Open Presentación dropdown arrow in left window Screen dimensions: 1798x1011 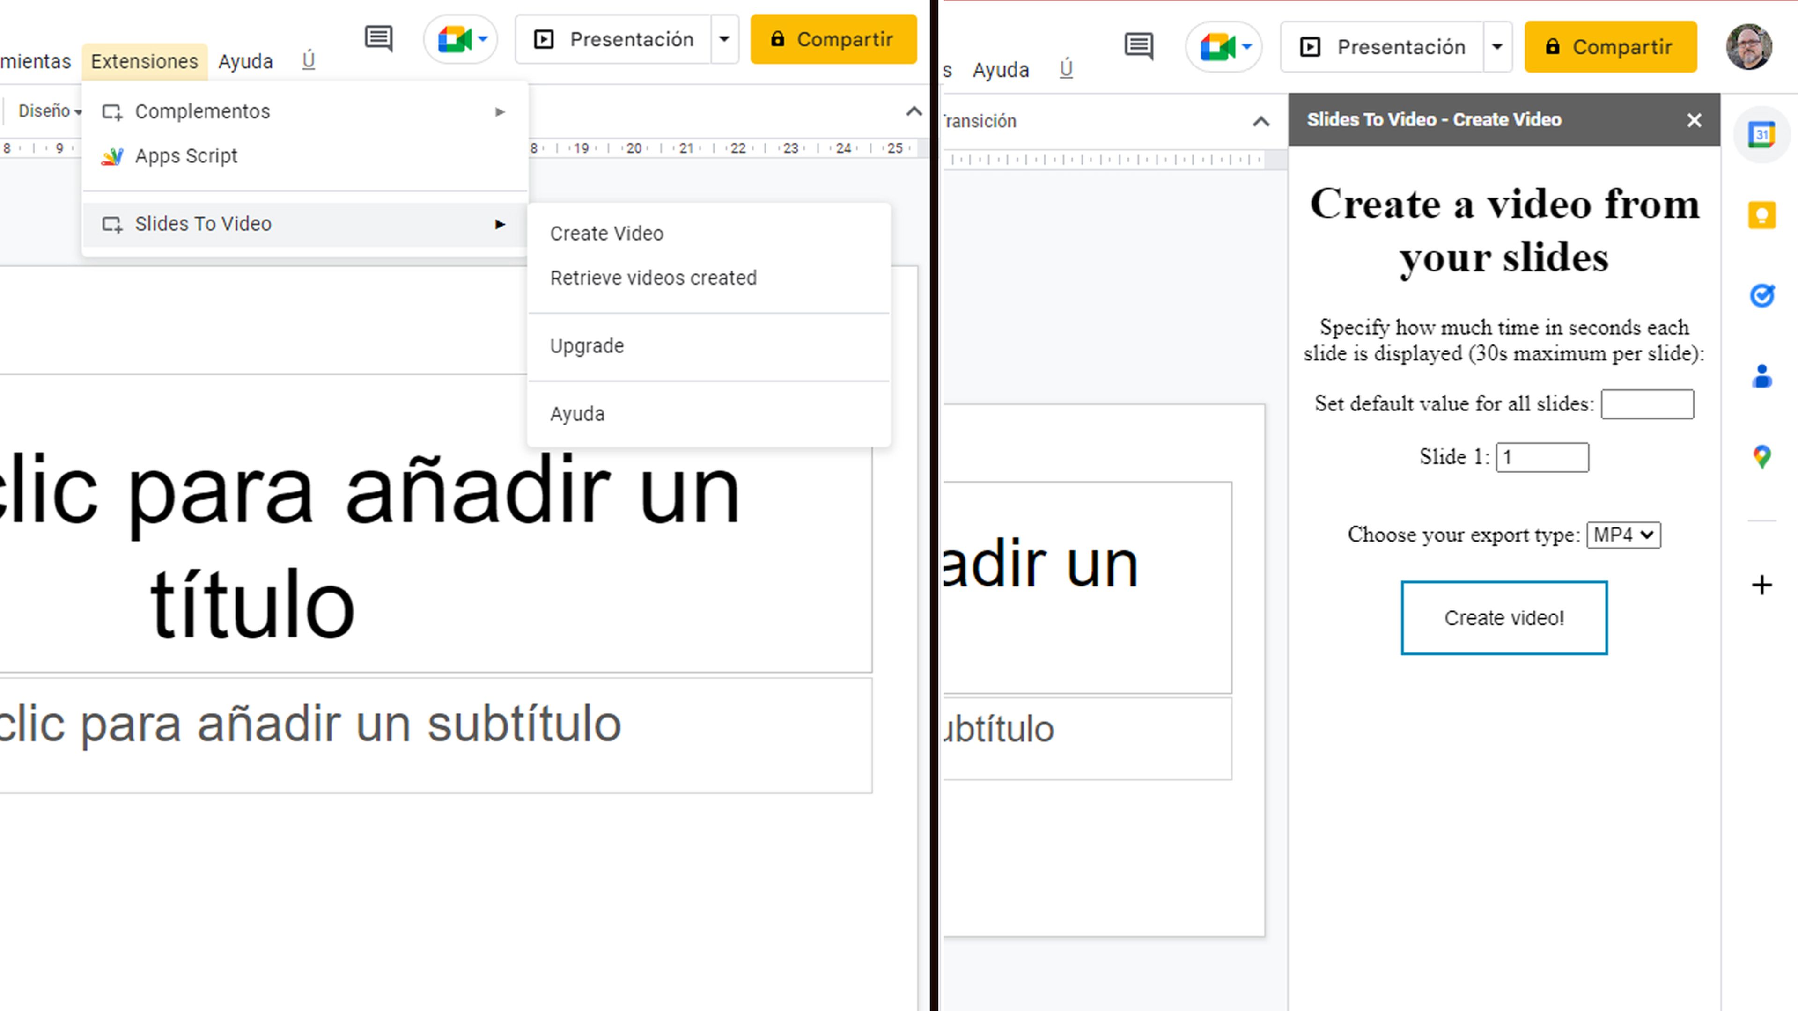pos(724,39)
